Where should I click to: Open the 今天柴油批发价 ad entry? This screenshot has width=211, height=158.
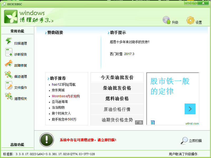[x=117, y=77]
